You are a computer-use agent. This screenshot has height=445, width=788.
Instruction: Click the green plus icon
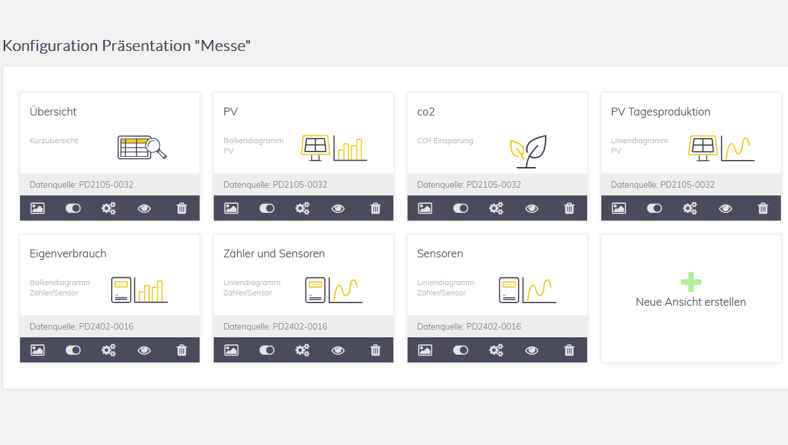(690, 282)
